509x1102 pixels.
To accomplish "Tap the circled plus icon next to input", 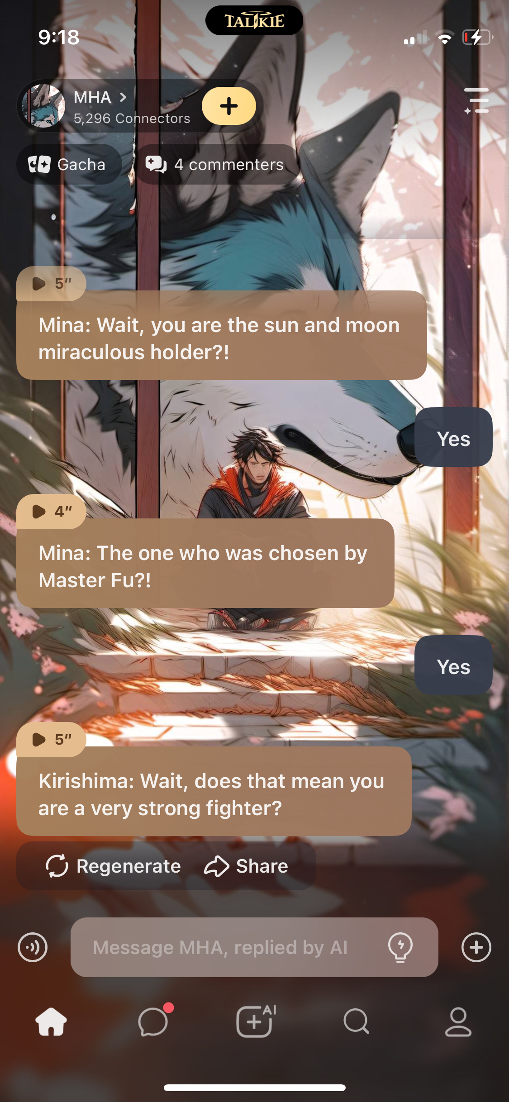I will 476,947.
